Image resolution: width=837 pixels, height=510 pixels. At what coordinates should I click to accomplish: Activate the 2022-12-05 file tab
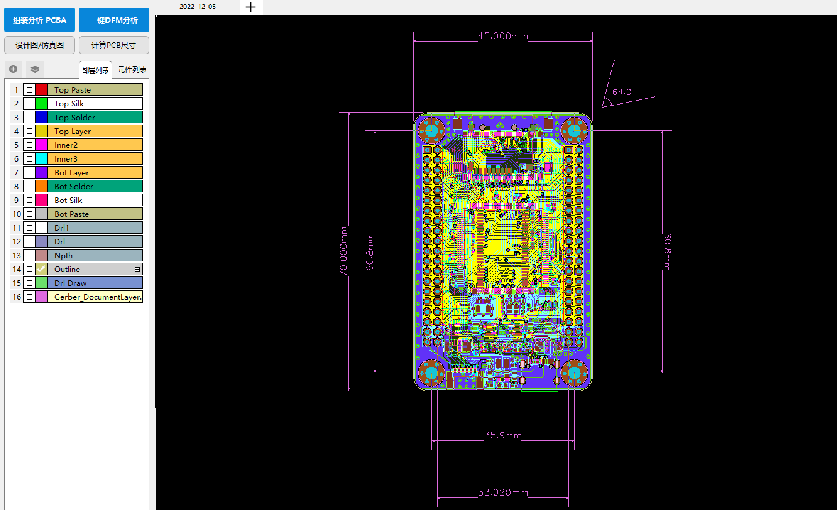click(198, 7)
